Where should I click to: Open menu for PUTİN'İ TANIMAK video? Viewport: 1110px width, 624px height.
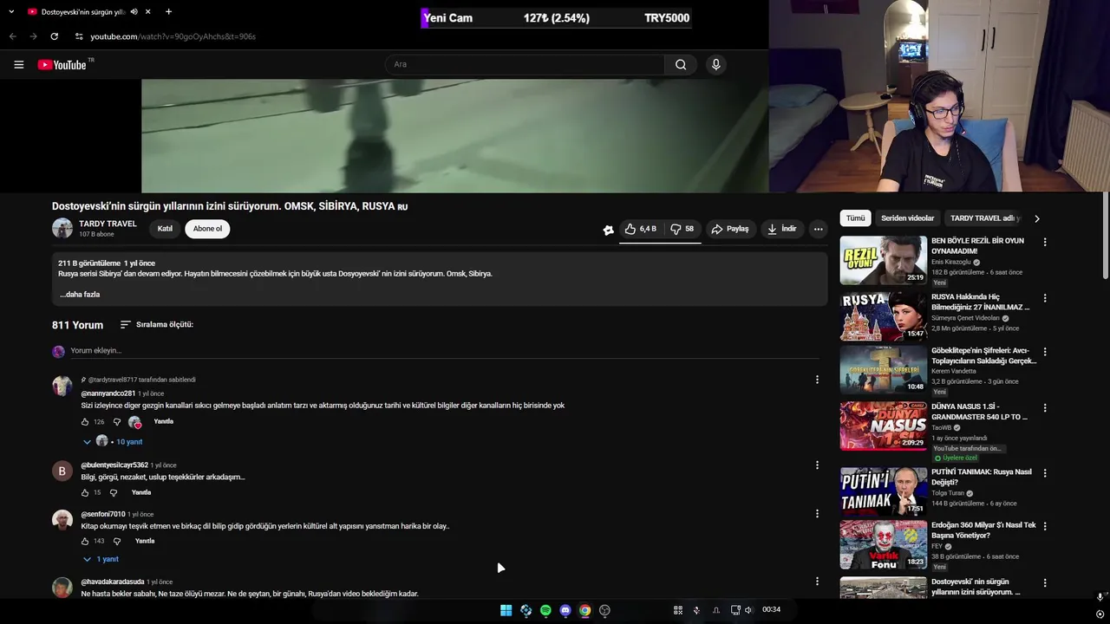point(1045,473)
